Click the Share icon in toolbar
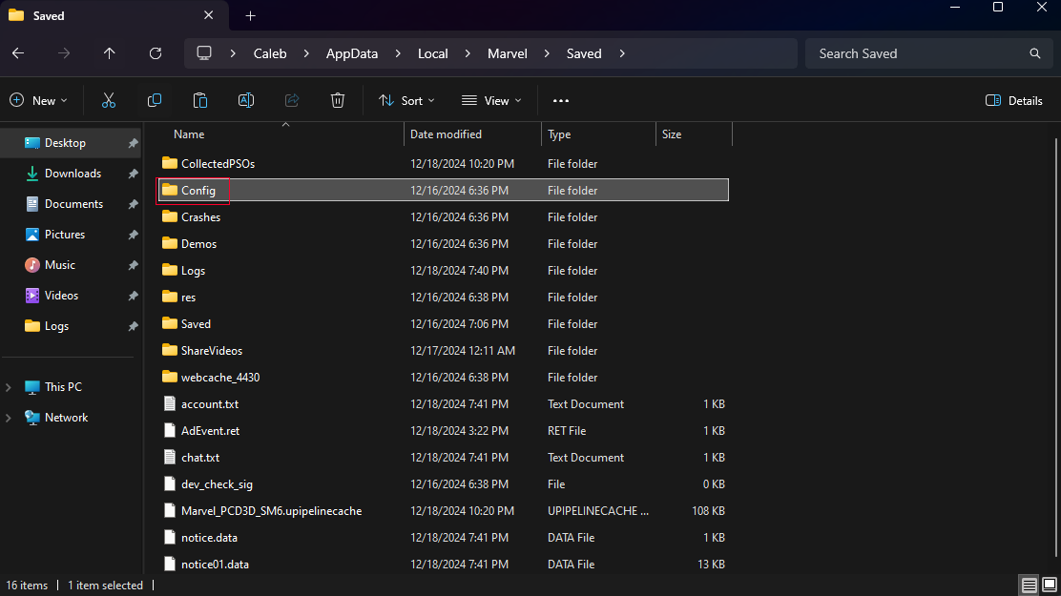 292,100
